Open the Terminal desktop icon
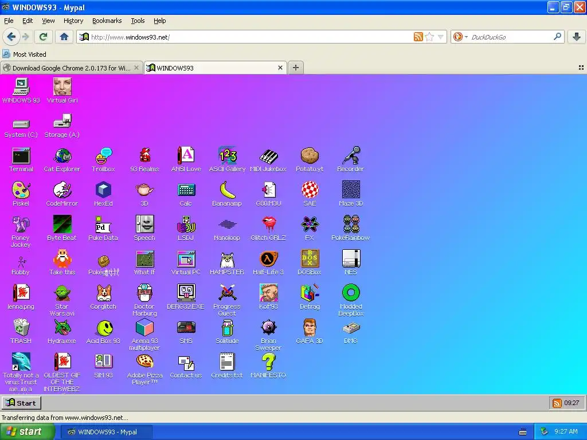 click(21, 160)
